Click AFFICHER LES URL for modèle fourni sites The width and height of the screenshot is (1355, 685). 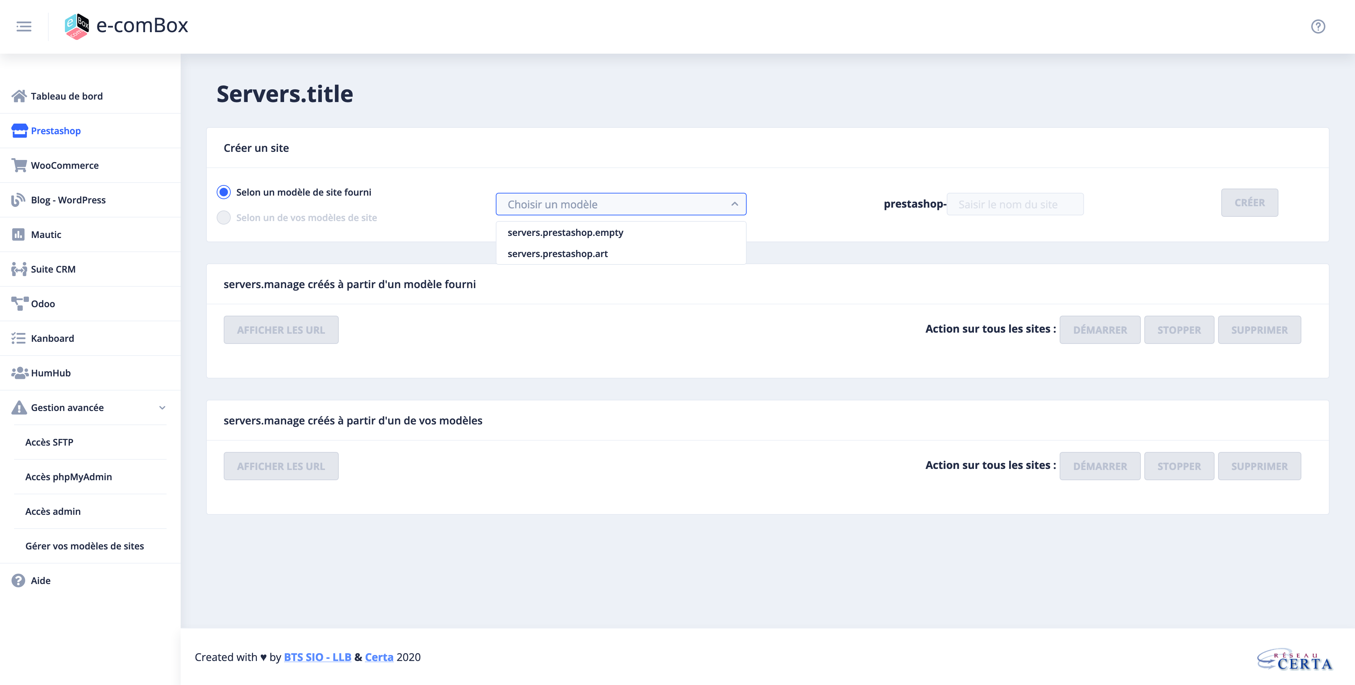[281, 330]
